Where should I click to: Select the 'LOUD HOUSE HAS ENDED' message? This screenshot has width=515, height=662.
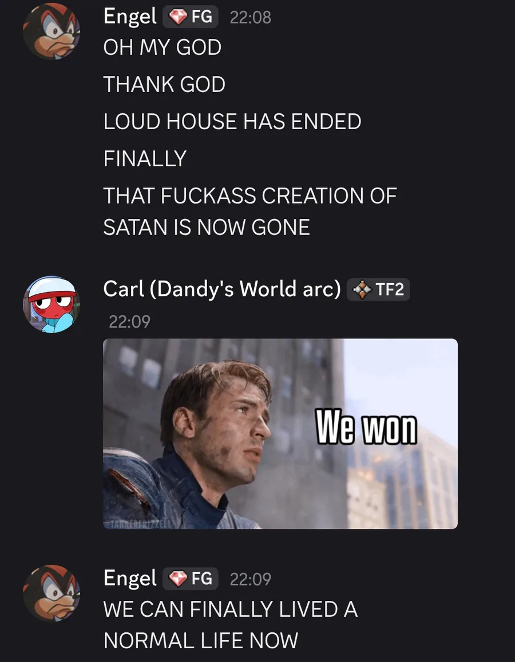pos(232,122)
